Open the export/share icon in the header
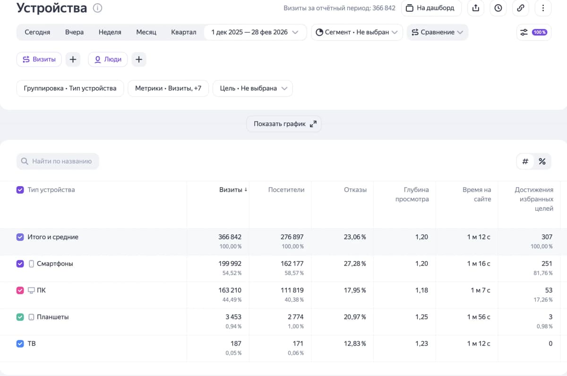This screenshot has height=376, width=567. point(475,8)
